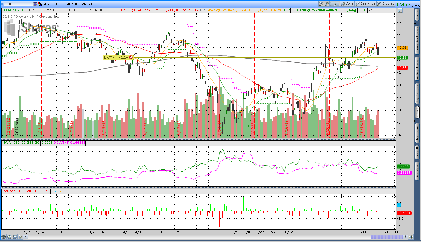Expand the EEM symbol dropdown arrow
The width and height of the screenshot is (421, 242).
click(35, 4)
